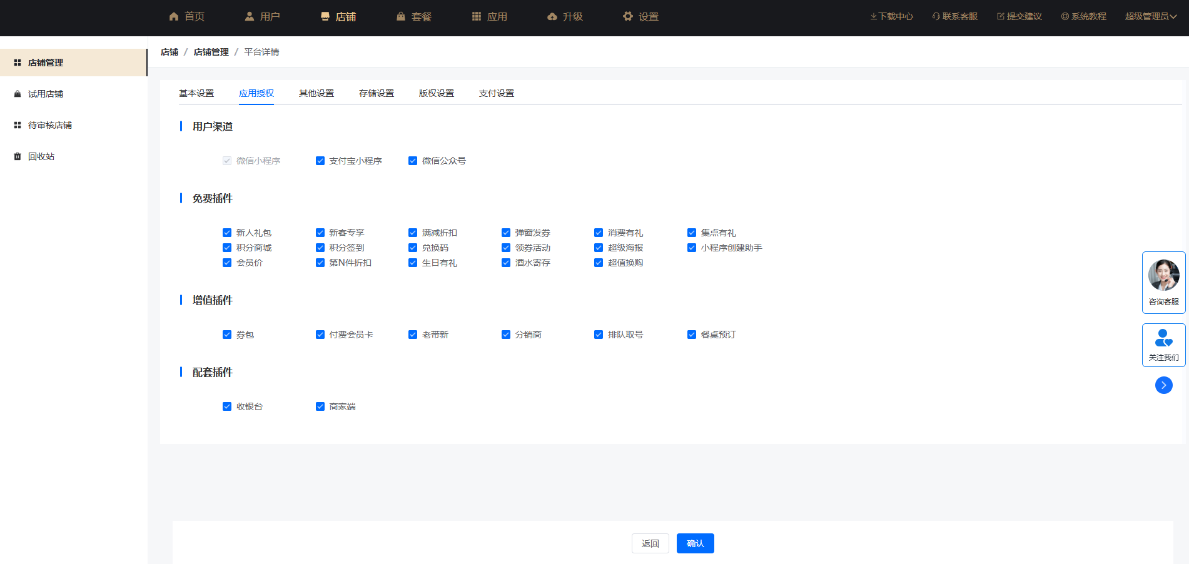
Task: Click the upgrade cloud icon in navbar
Action: pos(552,16)
